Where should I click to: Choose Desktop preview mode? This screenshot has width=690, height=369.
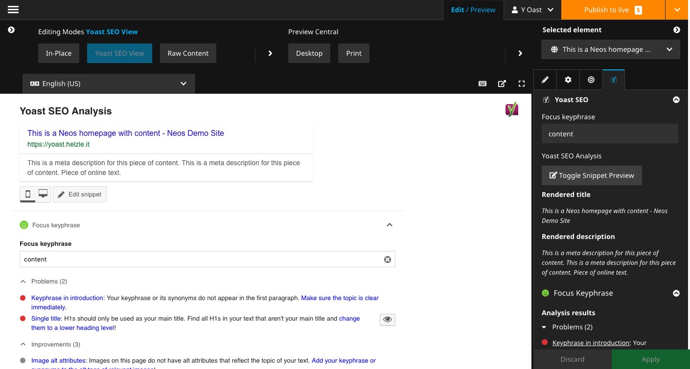click(x=309, y=53)
